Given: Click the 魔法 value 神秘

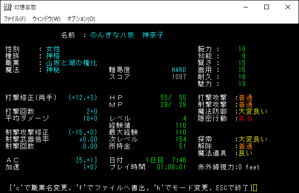Looking at the screenshot, I should [53, 70].
